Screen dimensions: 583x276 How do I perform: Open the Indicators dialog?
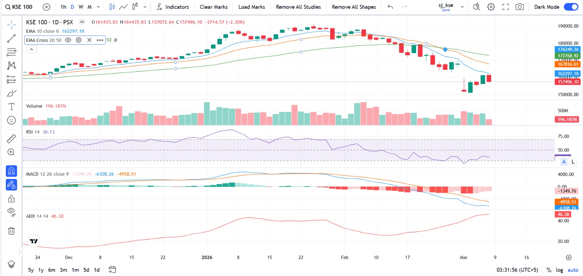pos(173,7)
